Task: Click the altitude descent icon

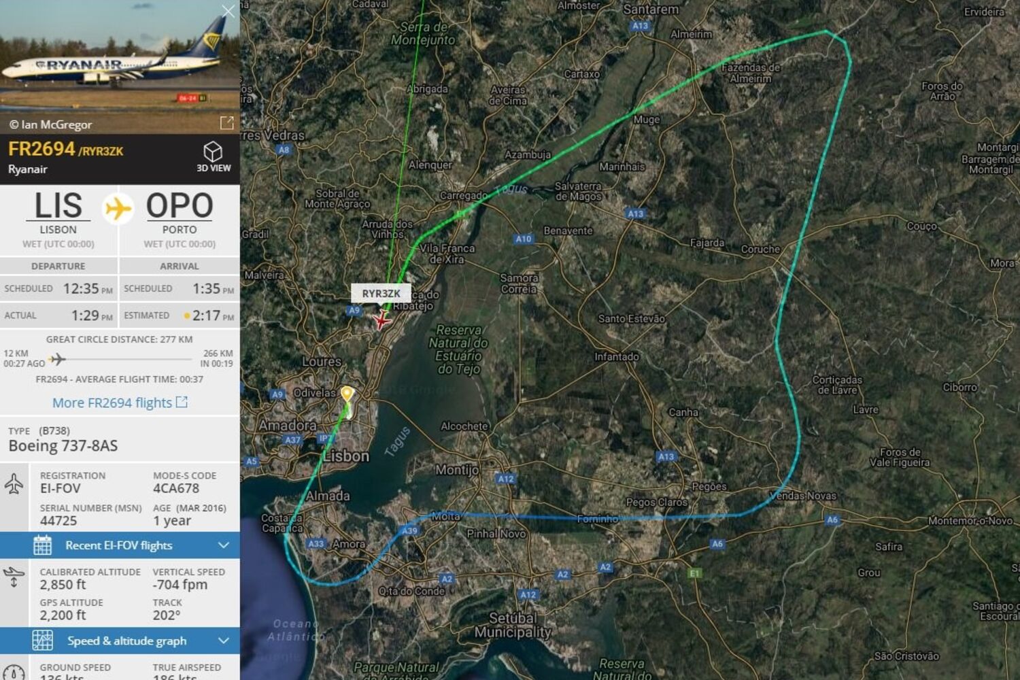Action: click(14, 577)
